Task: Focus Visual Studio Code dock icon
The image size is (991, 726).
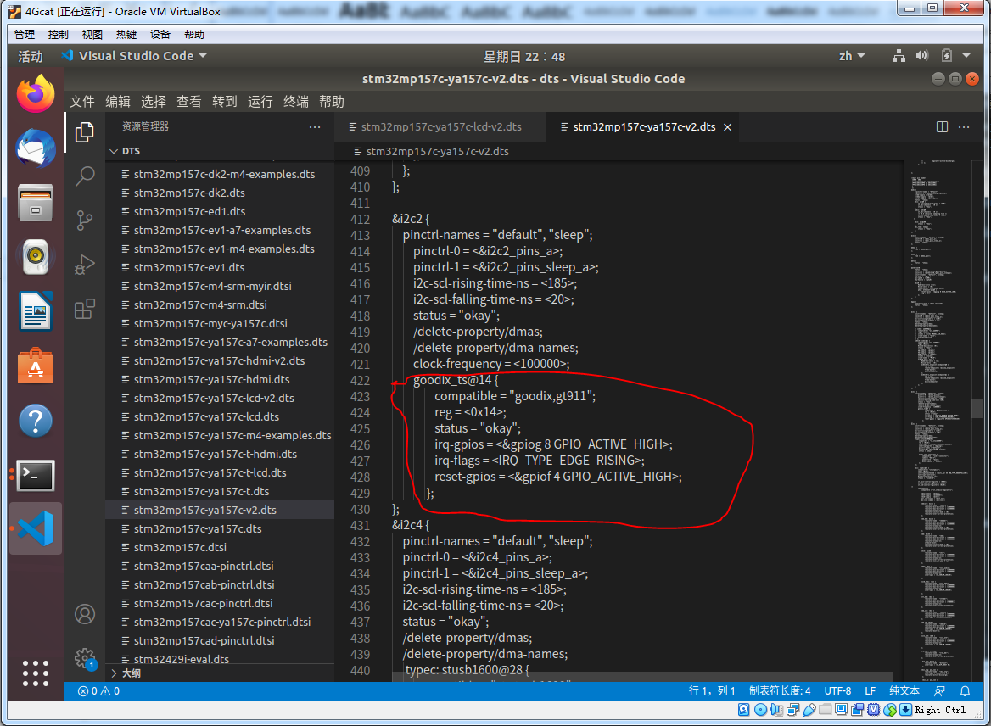Action: pyautogui.click(x=36, y=529)
